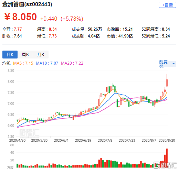The width and height of the screenshot is (179, 171).
Task: Switch to 周K weekly chart tab
Action: click(x=25, y=54)
